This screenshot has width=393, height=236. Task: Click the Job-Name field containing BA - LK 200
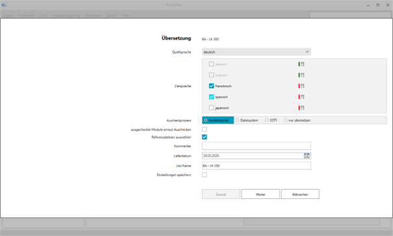tap(257, 166)
